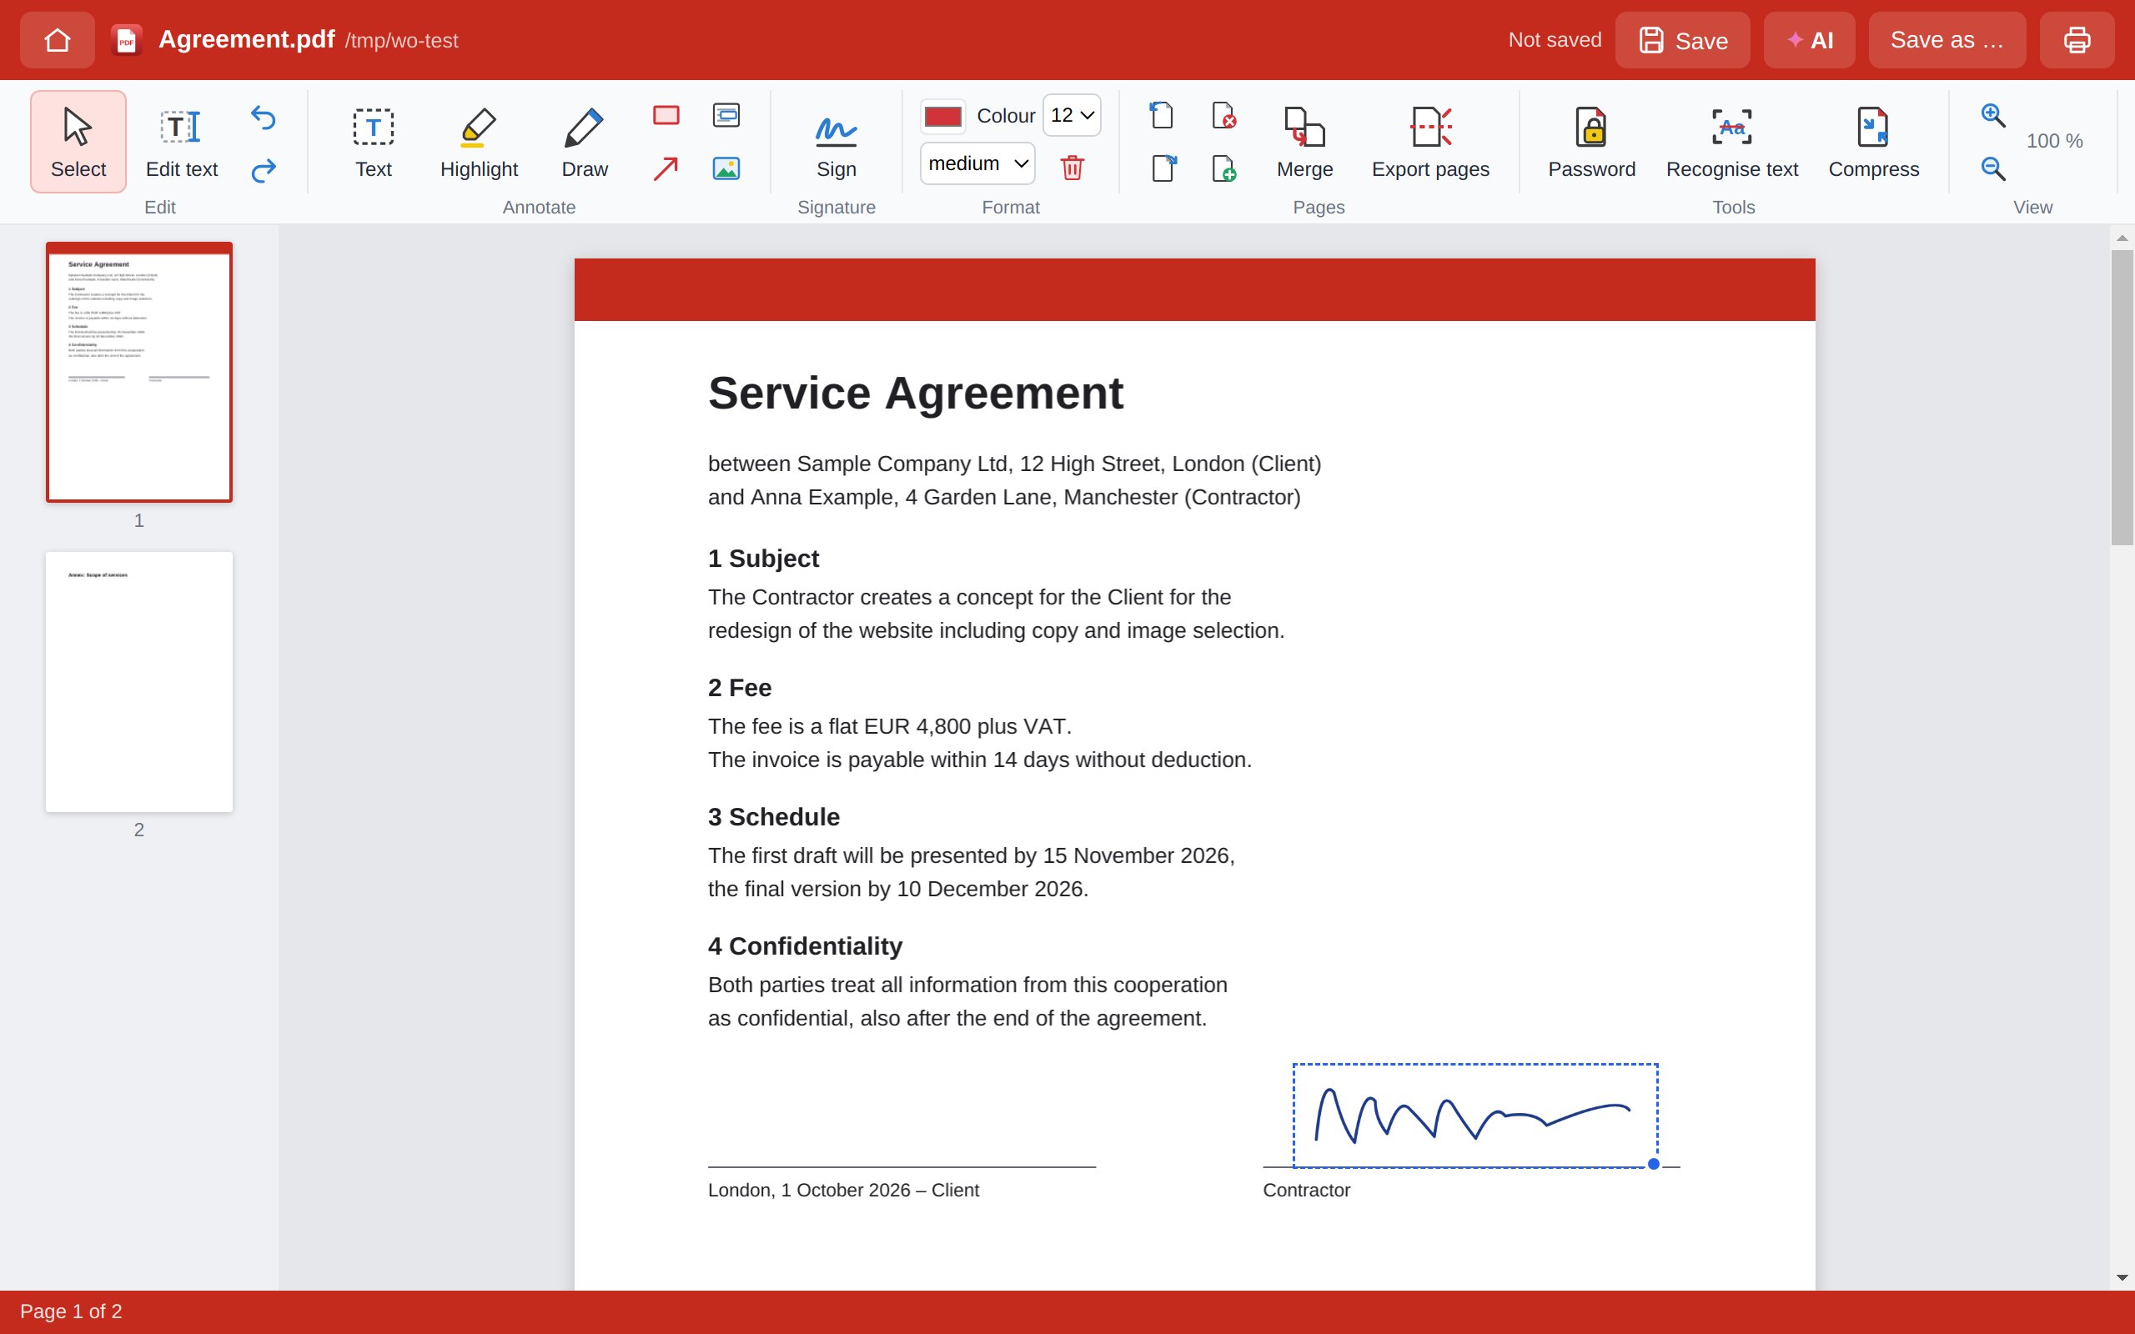Redo the last undone action
The image size is (2135, 1334).
263,169
